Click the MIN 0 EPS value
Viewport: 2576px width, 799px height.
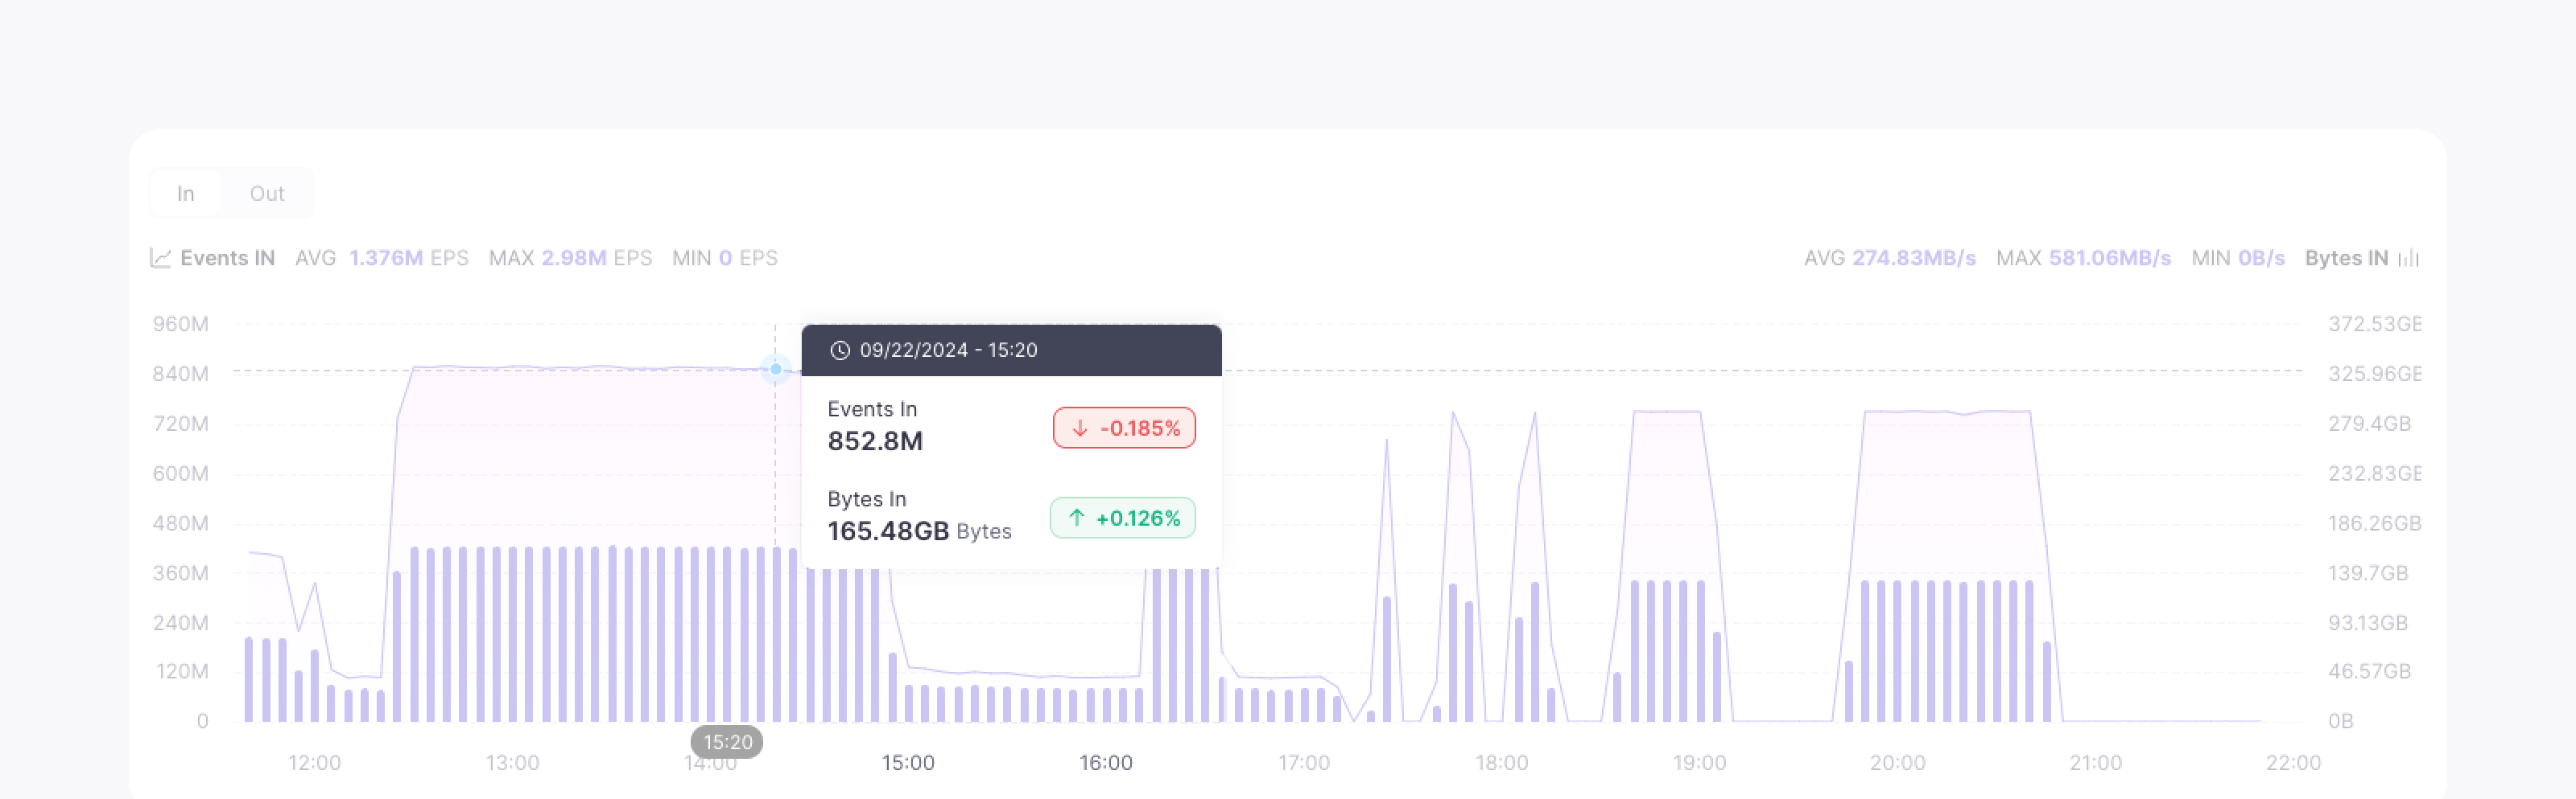click(x=725, y=258)
